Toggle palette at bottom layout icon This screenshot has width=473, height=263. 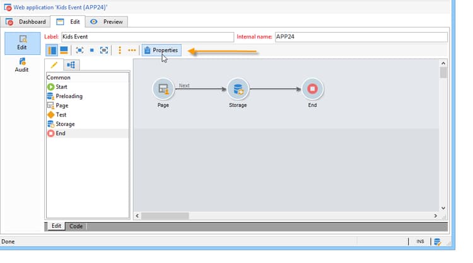[64, 50]
